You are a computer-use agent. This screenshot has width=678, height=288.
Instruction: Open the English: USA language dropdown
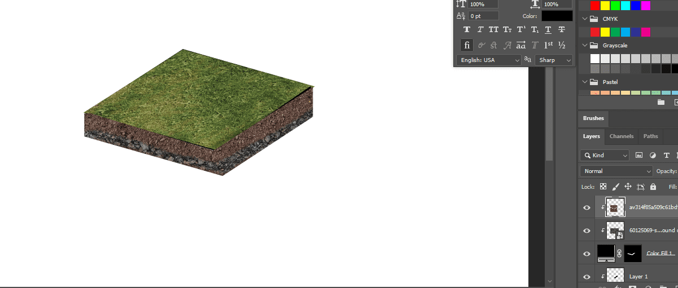[489, 60]
